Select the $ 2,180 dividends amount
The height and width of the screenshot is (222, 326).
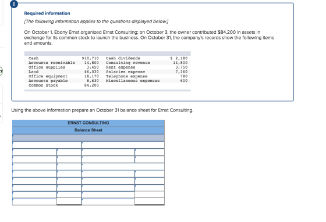point(179,58)
